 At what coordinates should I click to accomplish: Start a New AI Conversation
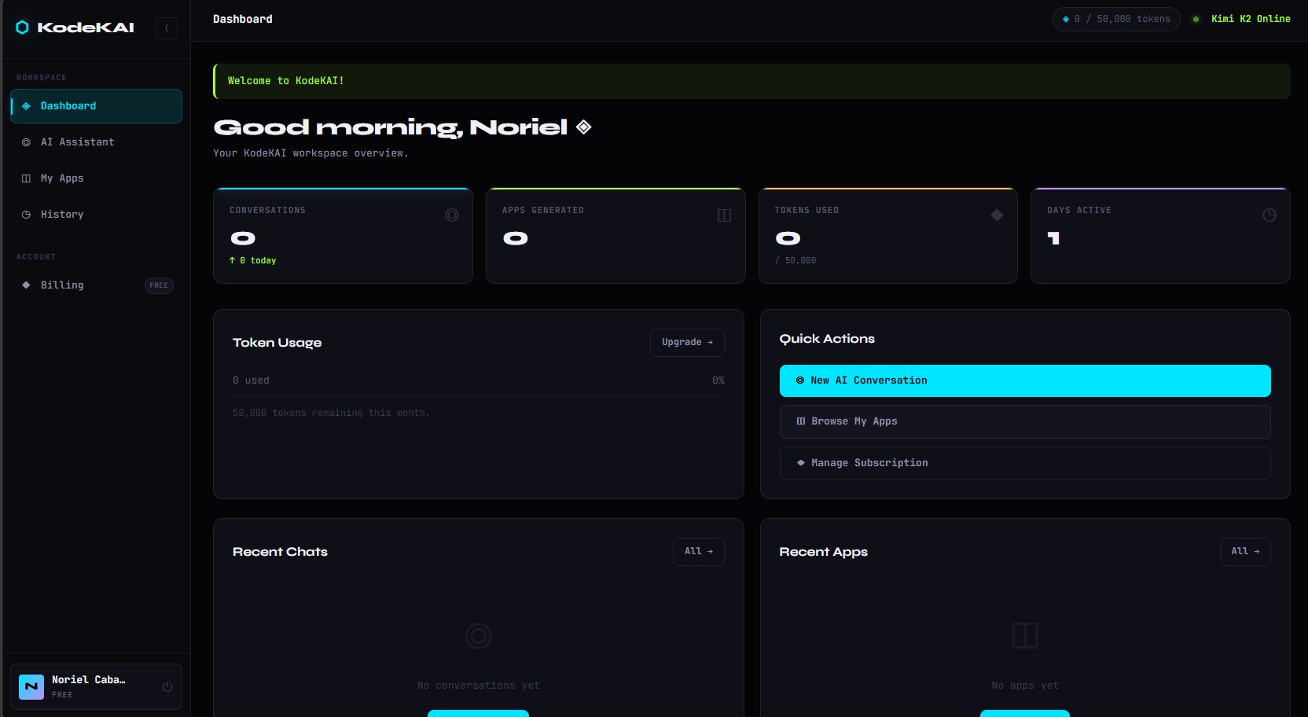tap(1025, 381)
